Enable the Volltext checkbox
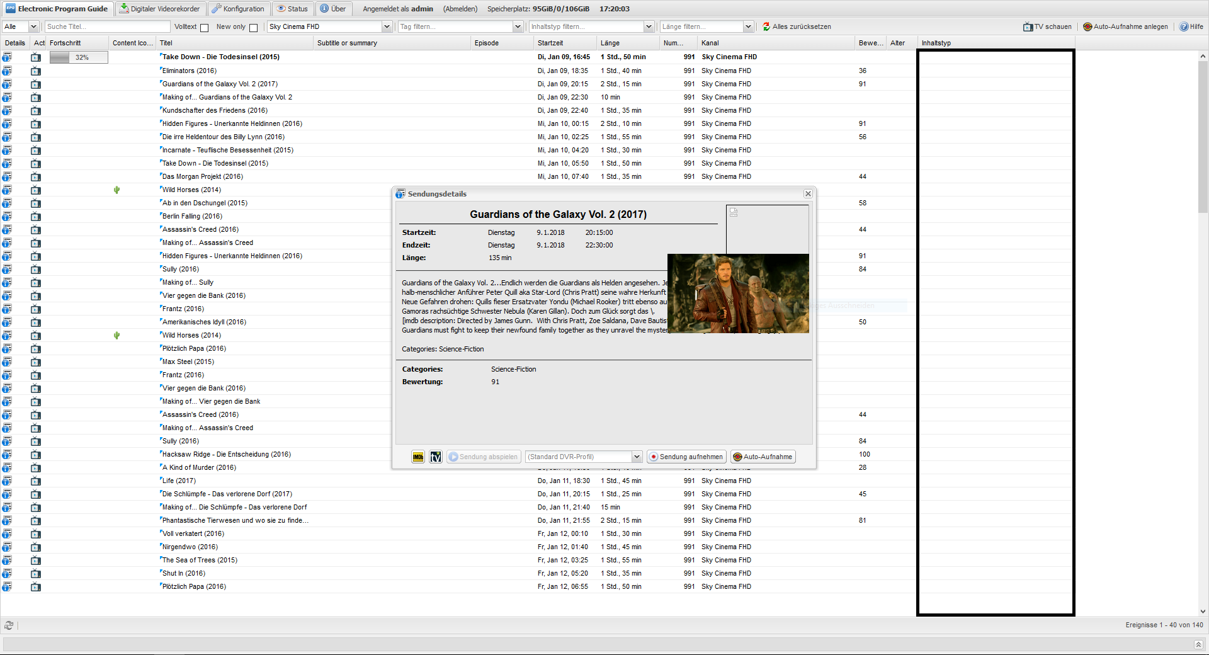 pos(204,27)
